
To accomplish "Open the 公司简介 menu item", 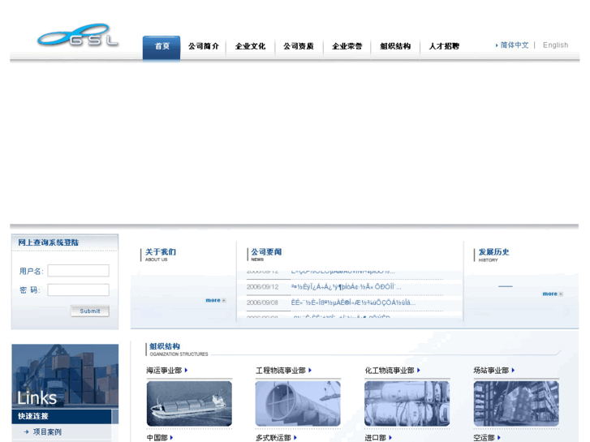I will tap(204, 46).
